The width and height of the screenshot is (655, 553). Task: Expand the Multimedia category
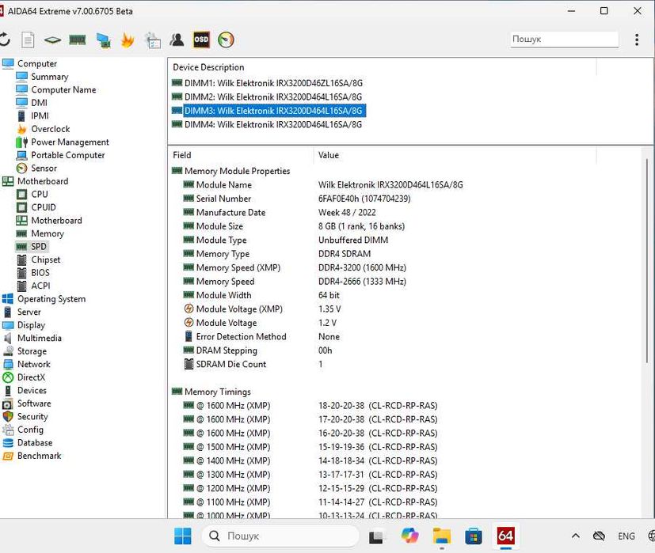(x=40, y=338)
